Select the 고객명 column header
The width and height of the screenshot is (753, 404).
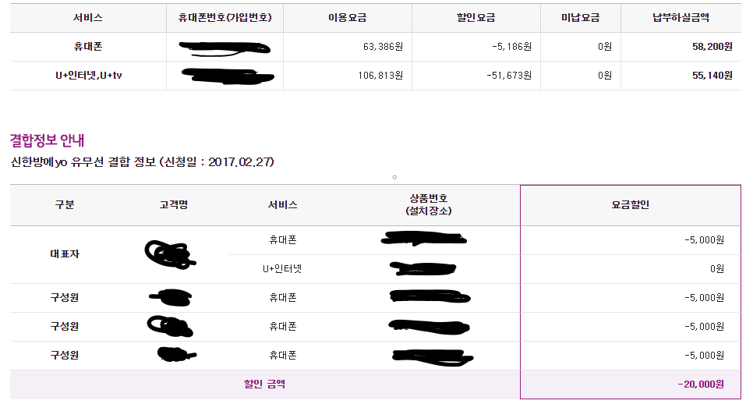click(x=173, y=205)
